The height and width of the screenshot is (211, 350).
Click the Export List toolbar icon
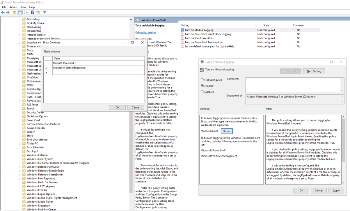click(26, 13)
